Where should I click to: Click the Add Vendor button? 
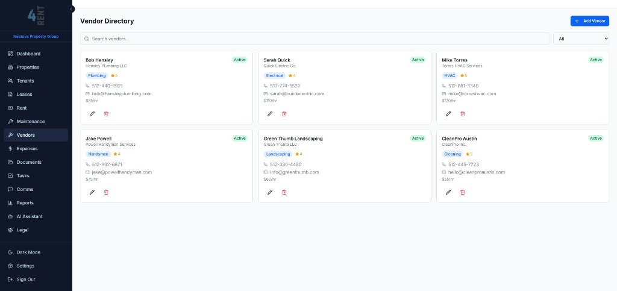coord(589,21)
